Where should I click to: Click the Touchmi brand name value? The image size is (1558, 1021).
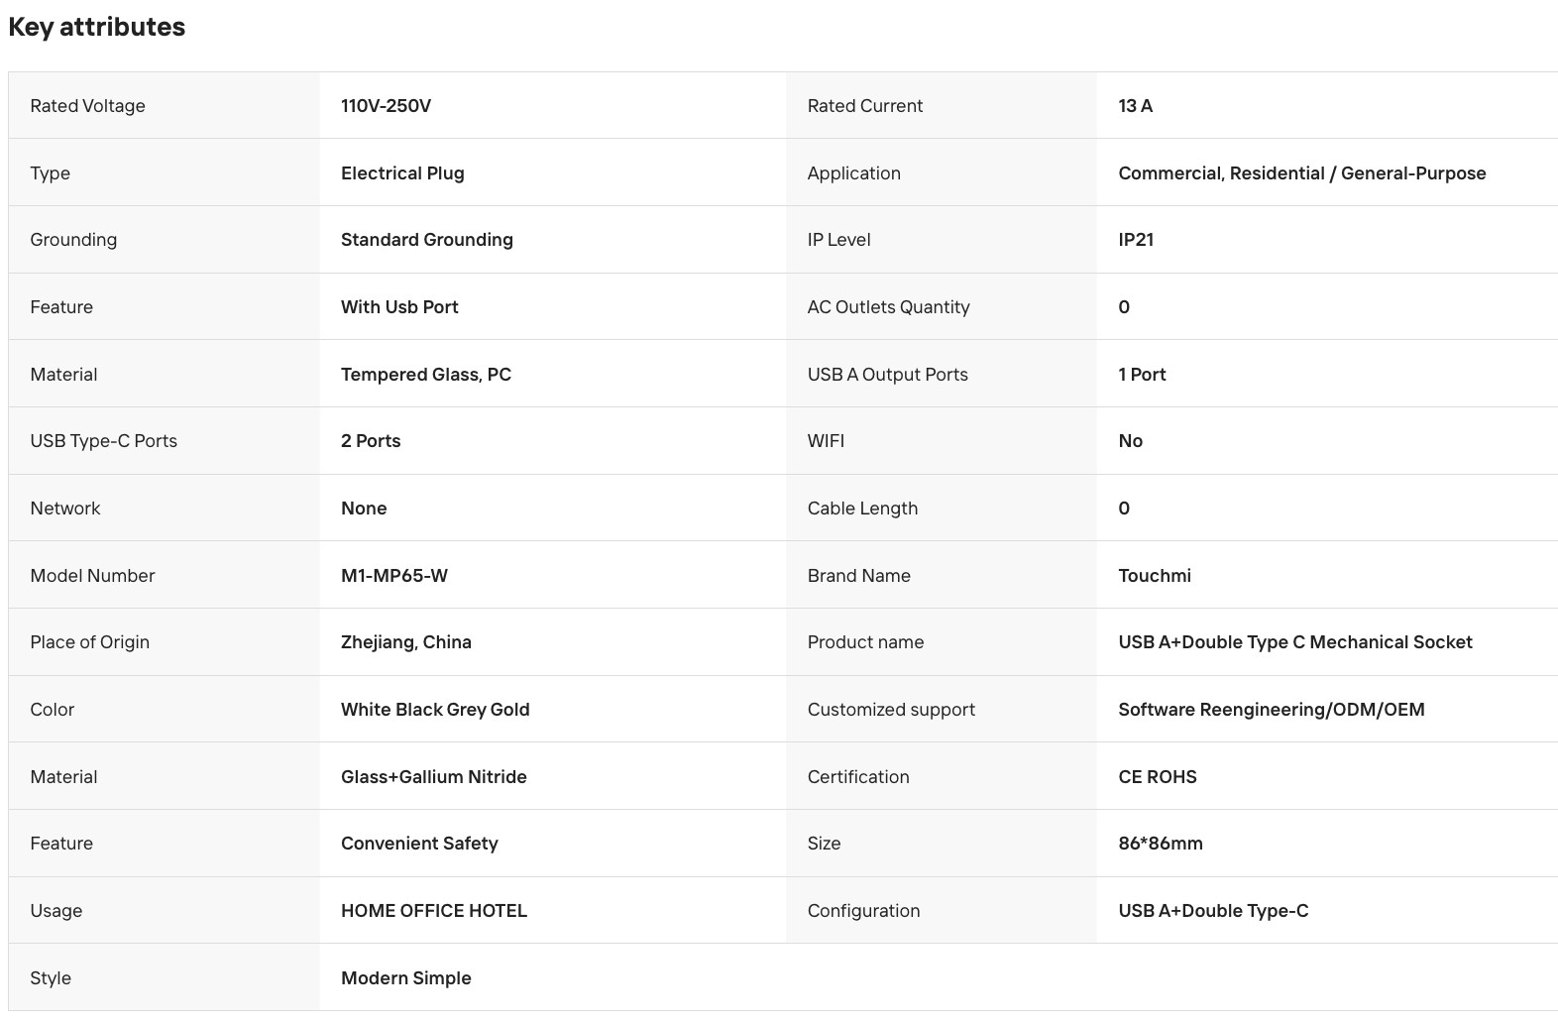pyautogui.click(x=1155, y=576)
